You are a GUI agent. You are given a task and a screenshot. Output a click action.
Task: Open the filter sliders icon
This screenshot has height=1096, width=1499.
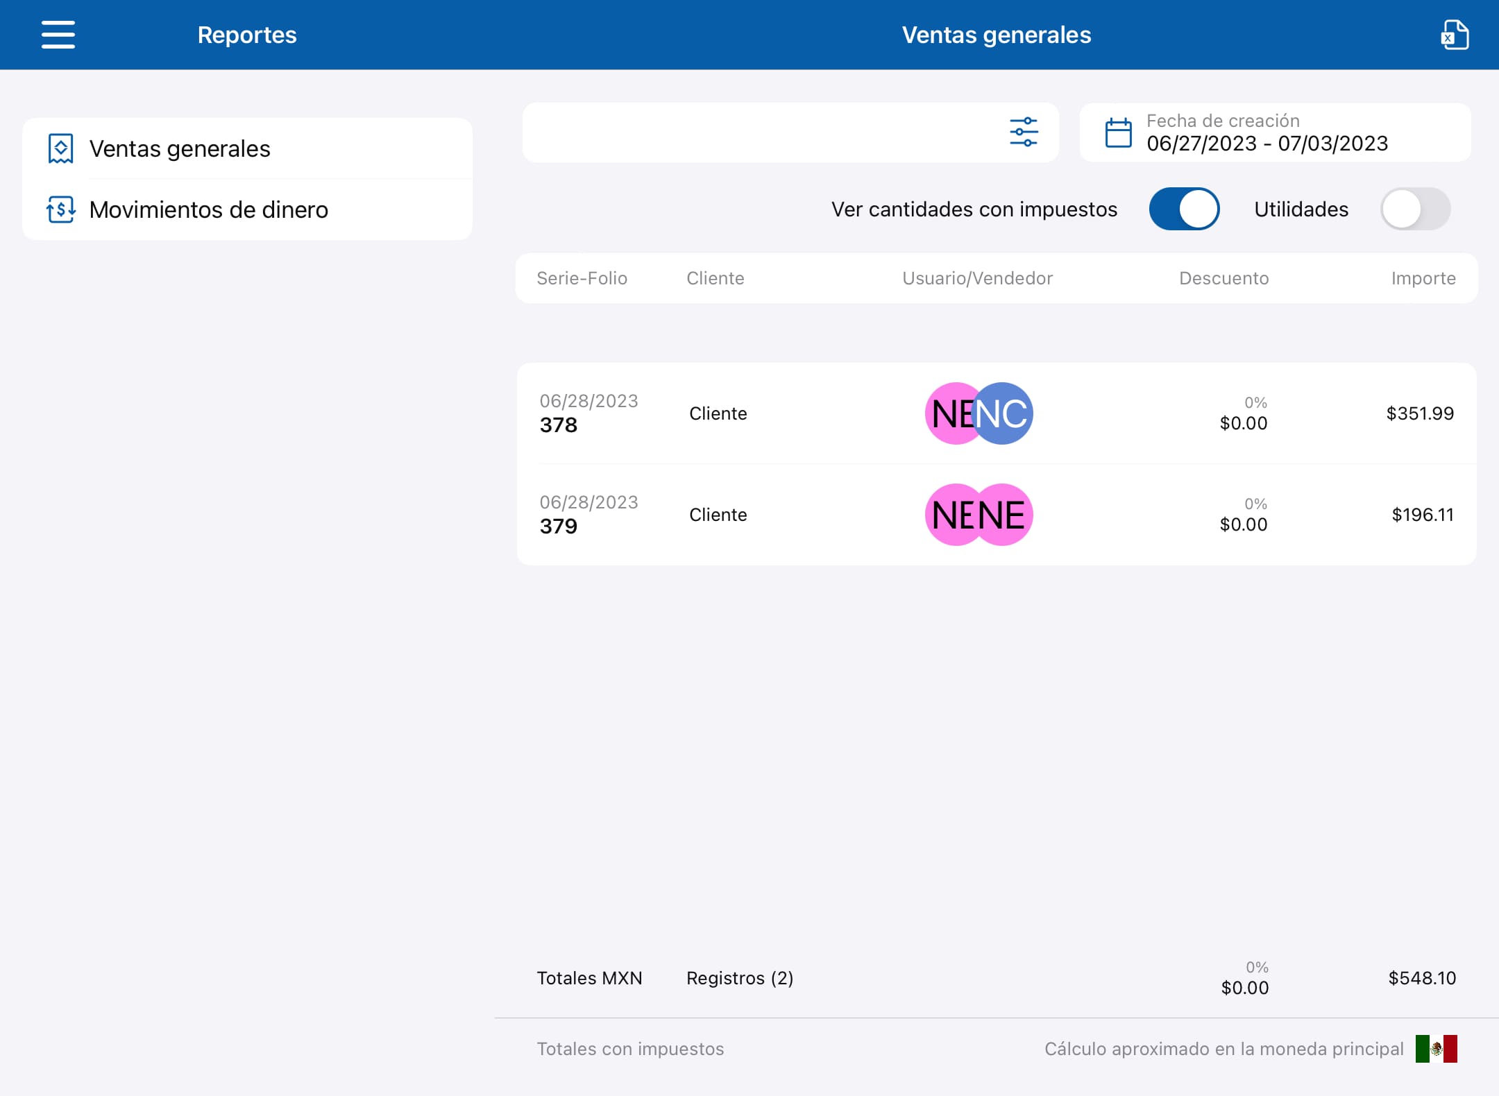[x=1024, y=132]
